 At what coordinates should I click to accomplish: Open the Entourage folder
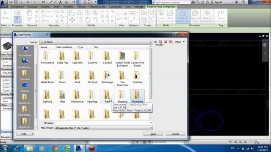coord(107,77)
